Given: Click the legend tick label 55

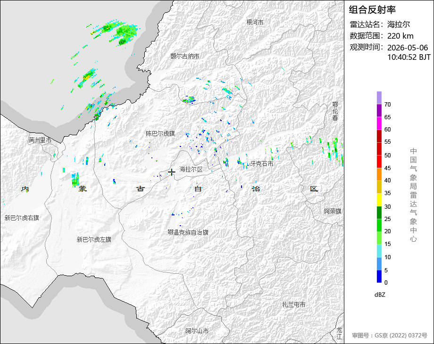Looking at the screenshot, I should point(387,142).
